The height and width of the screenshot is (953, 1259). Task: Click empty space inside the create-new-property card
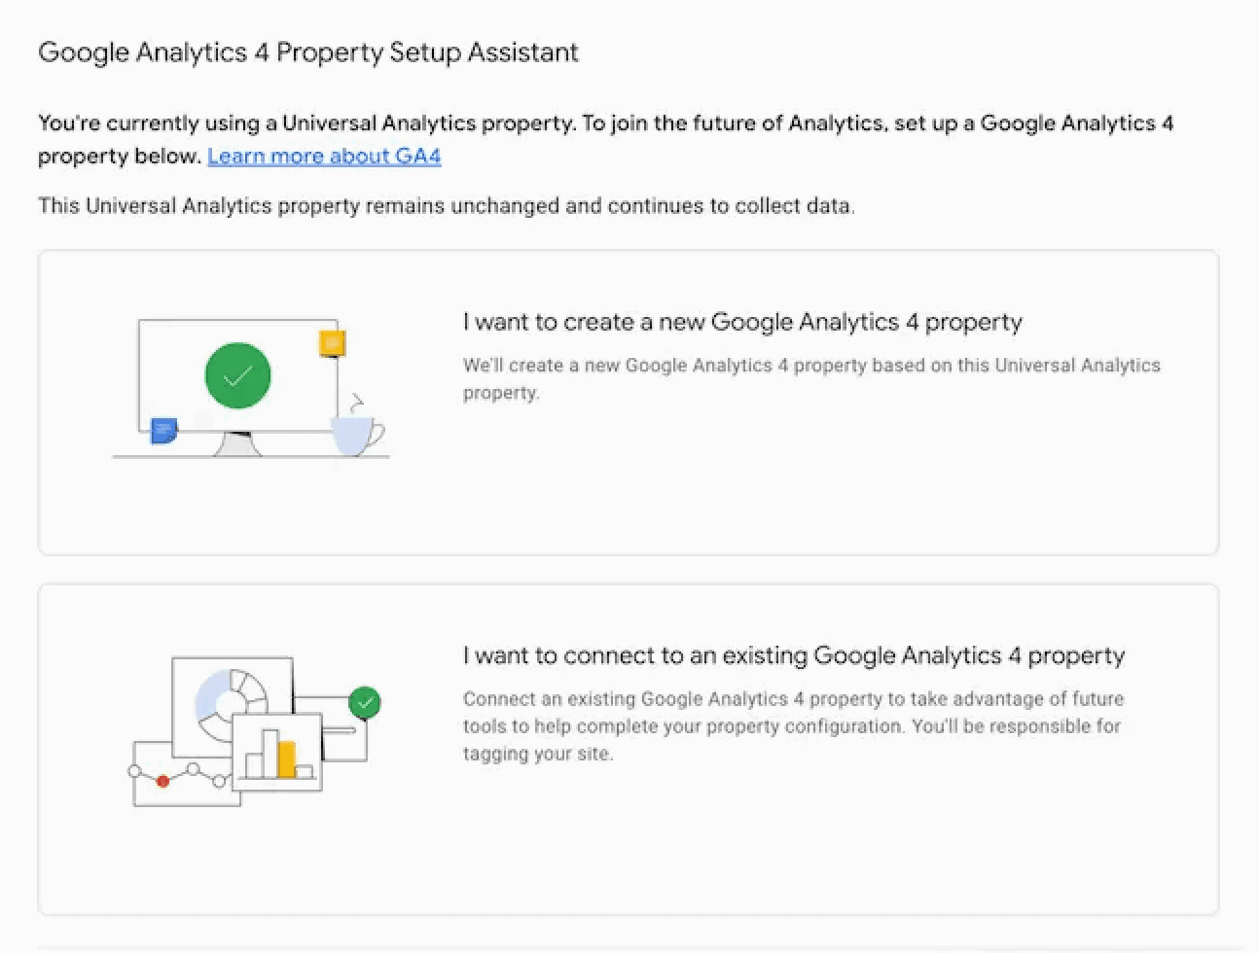(x=778, y=486)
